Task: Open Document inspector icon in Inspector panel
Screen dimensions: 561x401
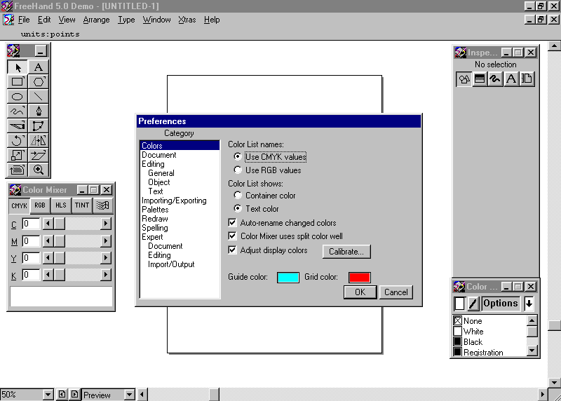Action: (x=527, y=79)
